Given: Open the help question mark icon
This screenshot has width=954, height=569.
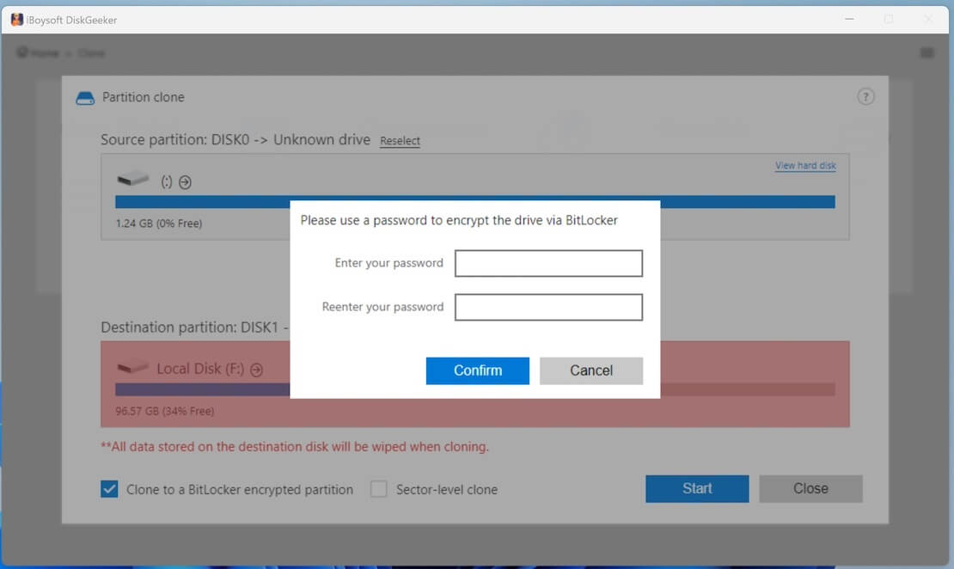Looking at the screenshot, I should coord(865,97).
